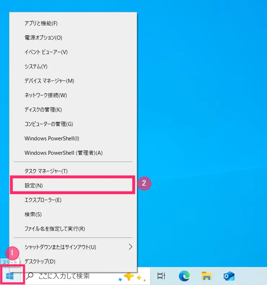Choose デスクトップ(D) menu entry
The width and height of the screenshot is (267, 285).
click(x=73, y=261)
